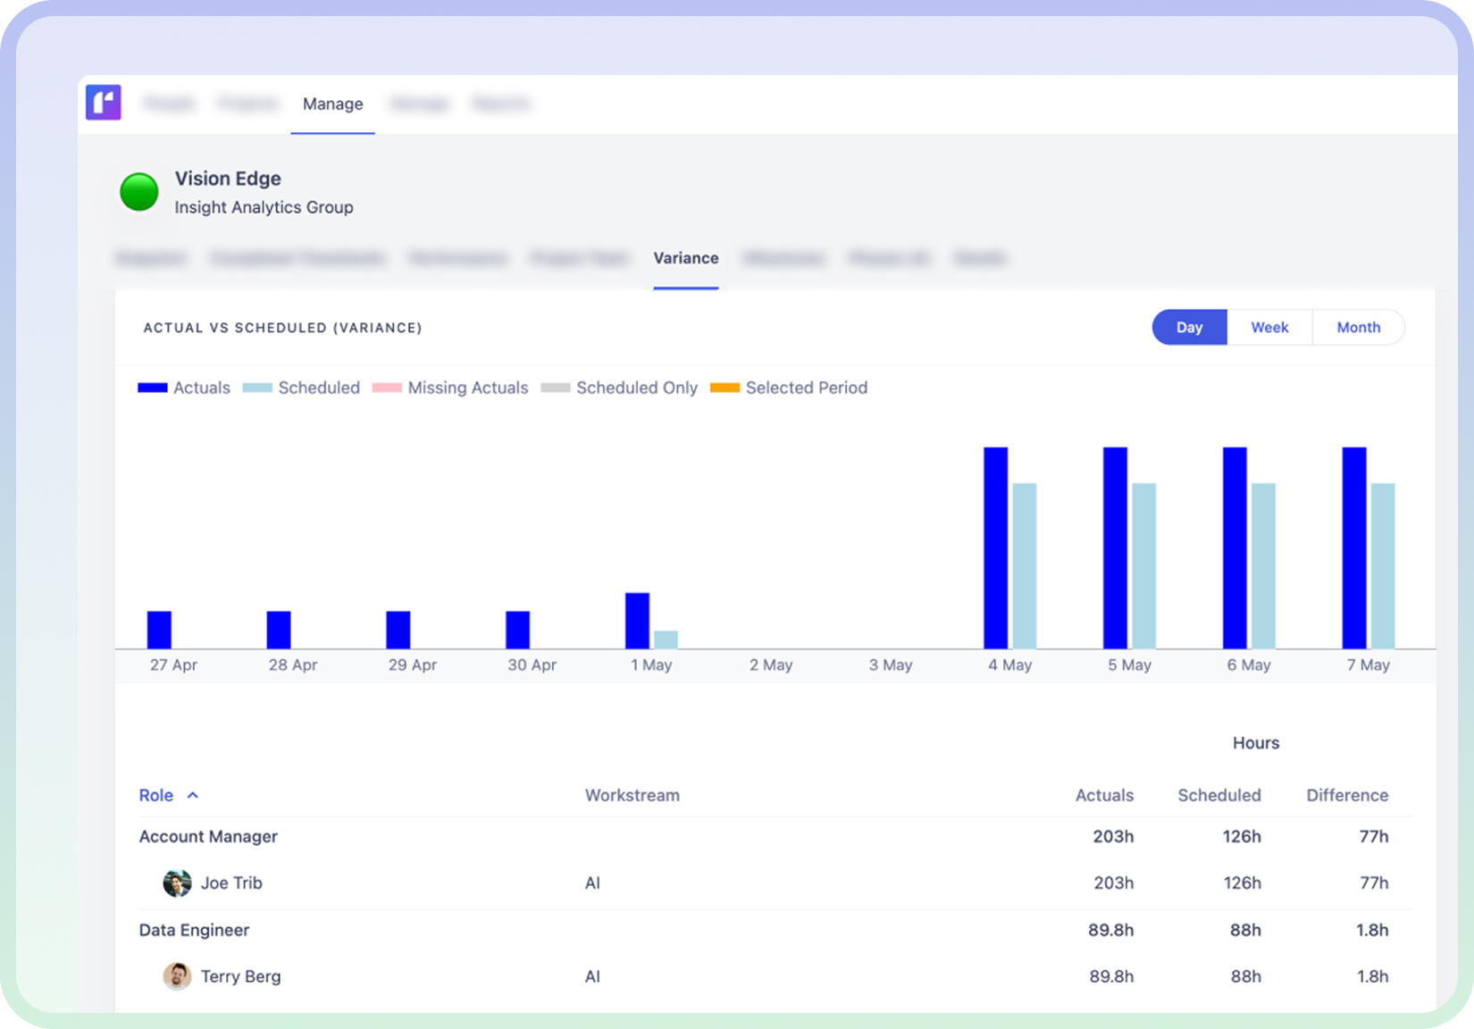Click Joe Trib's avatar
Image resolution: width=1474 pixels, height=1029 pixels.
tap(177, 883)
